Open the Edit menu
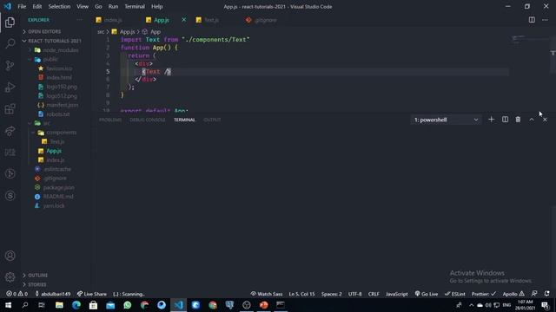 [36, 6]
